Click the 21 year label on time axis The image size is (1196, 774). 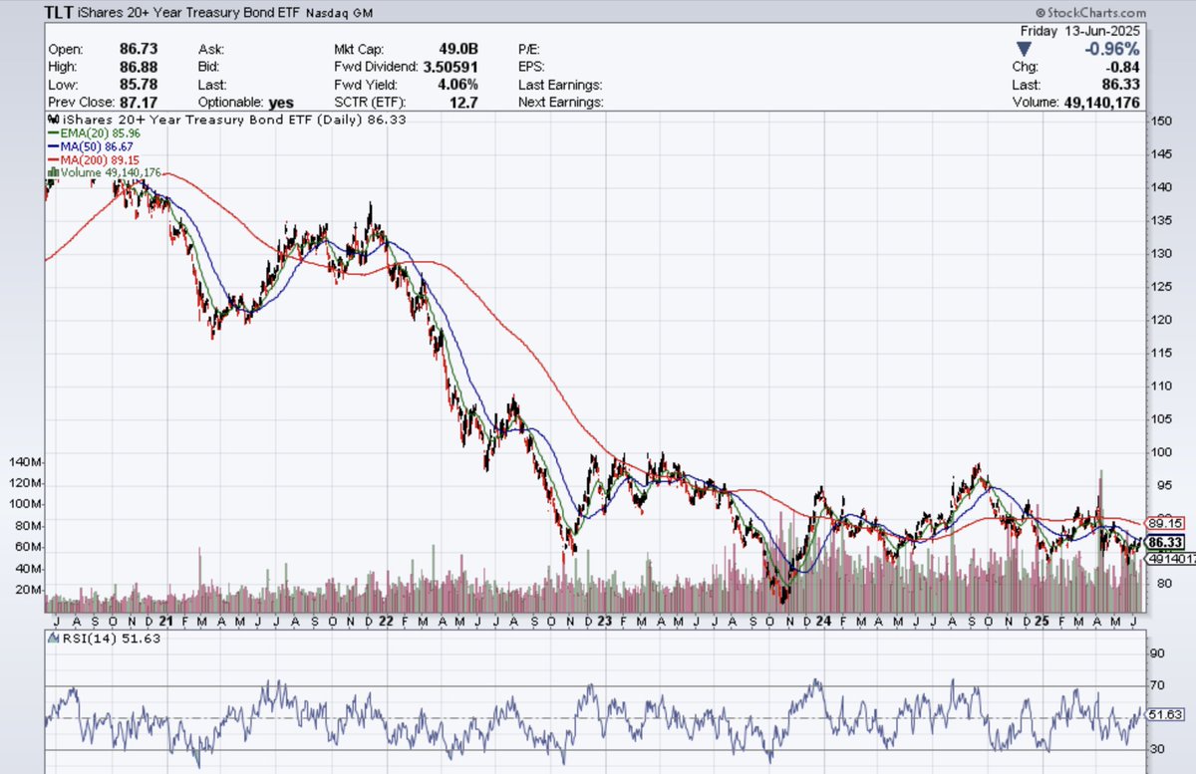pyautogui.click(x=165, y=621)
